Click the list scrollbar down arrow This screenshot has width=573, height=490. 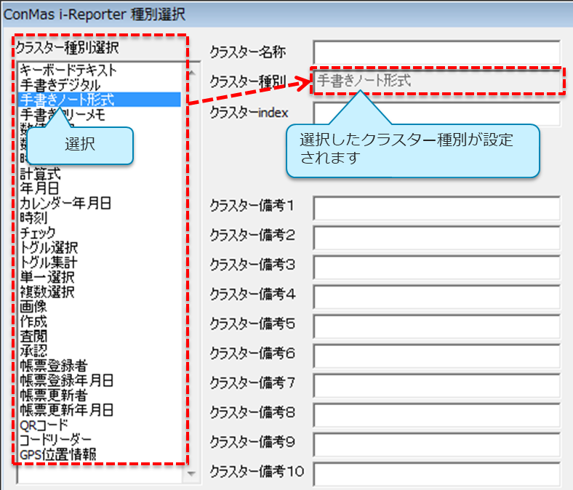[x=192, y=474]
